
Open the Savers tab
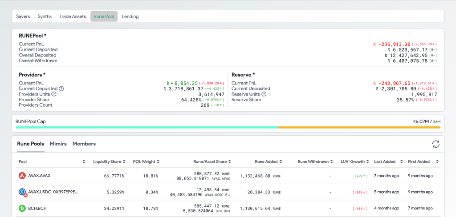pyautogui.click(x=23, y=16)
